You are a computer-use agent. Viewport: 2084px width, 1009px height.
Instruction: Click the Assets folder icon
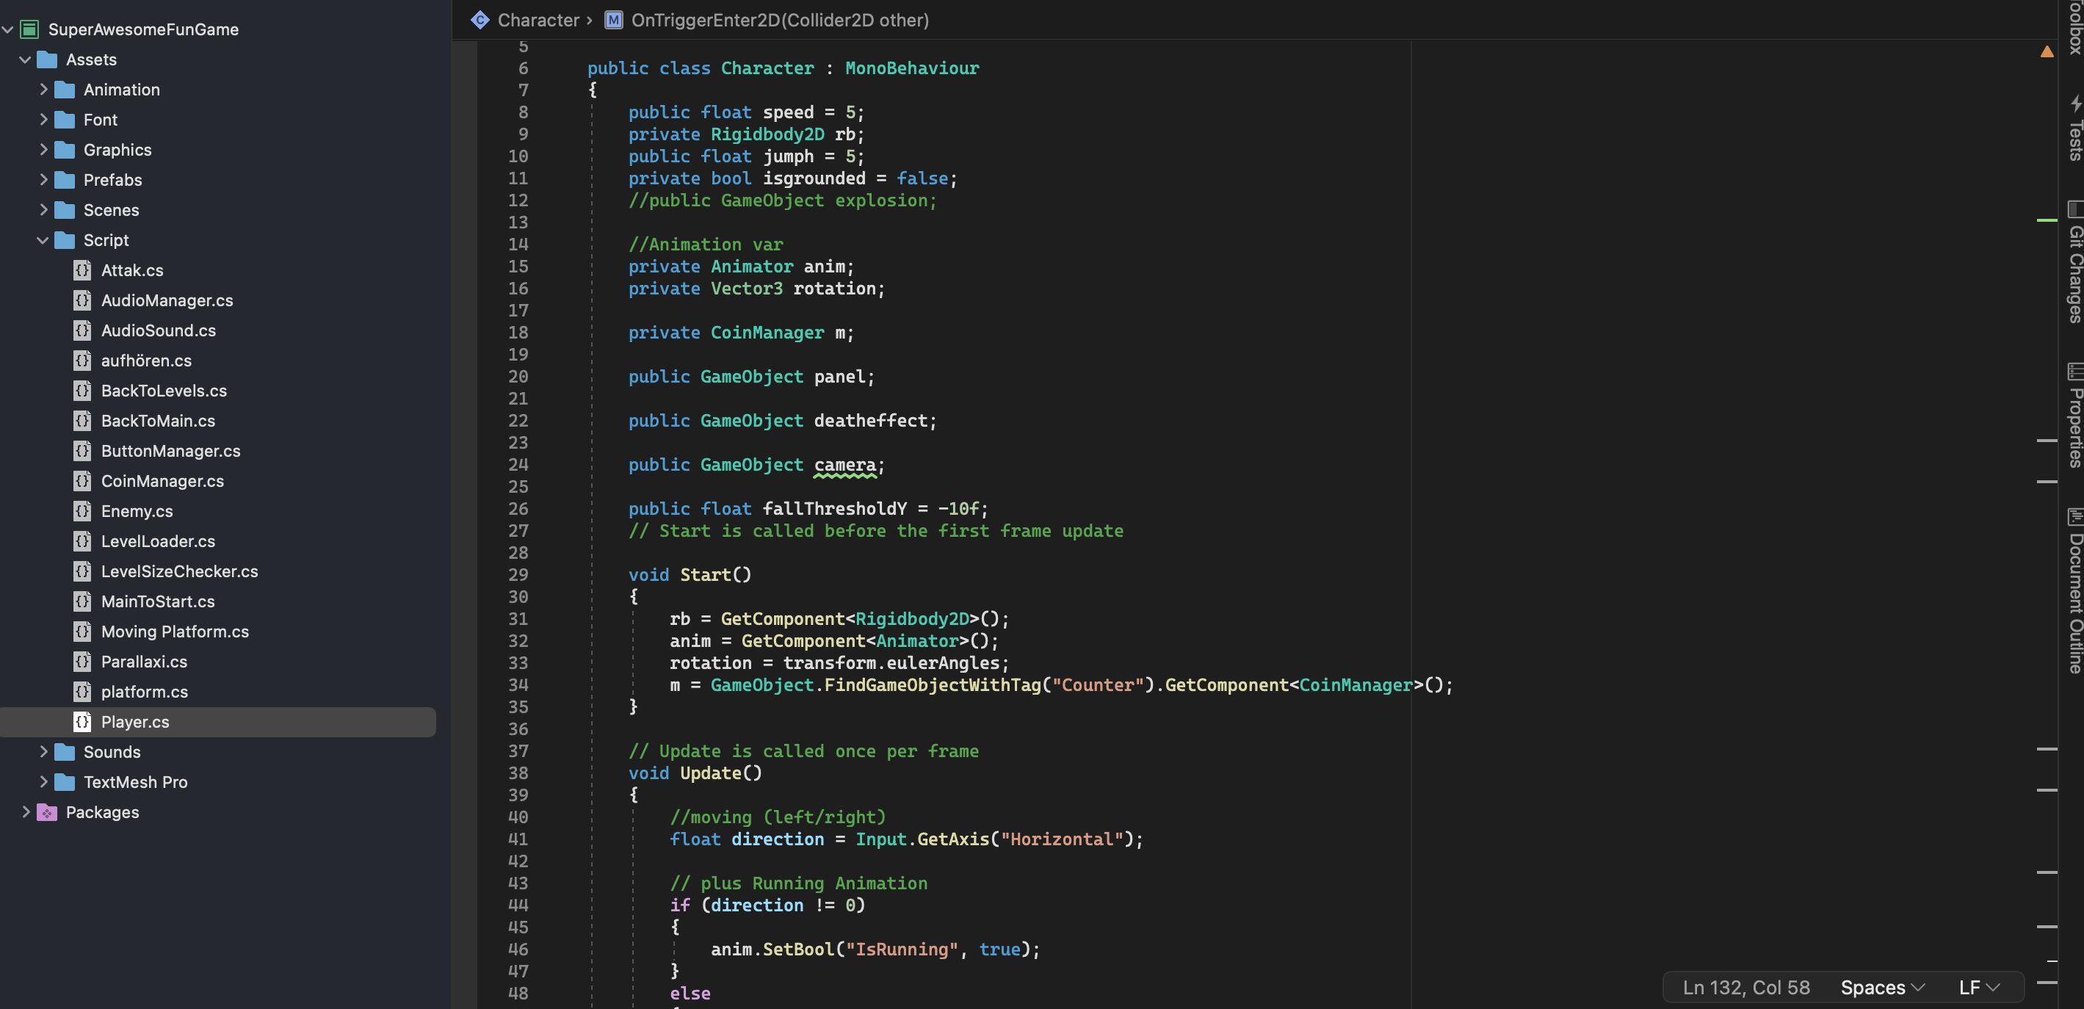coord(47,60)
